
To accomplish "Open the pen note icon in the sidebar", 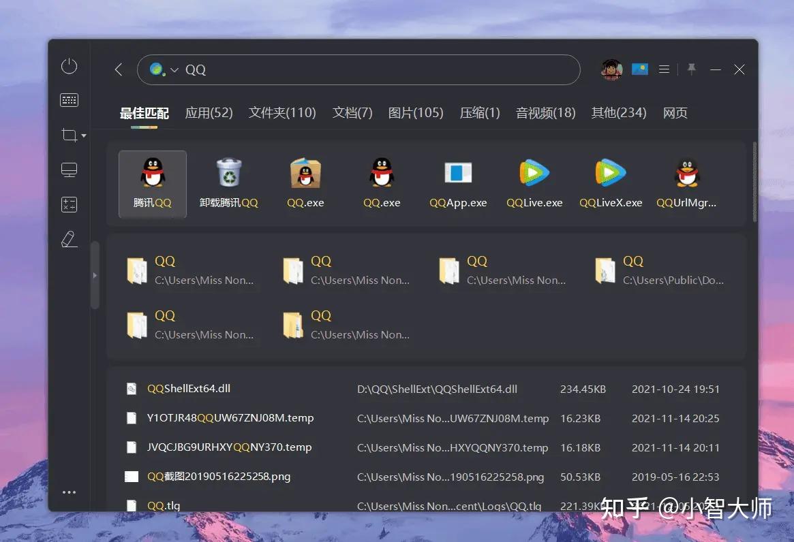I will (69, 240).
